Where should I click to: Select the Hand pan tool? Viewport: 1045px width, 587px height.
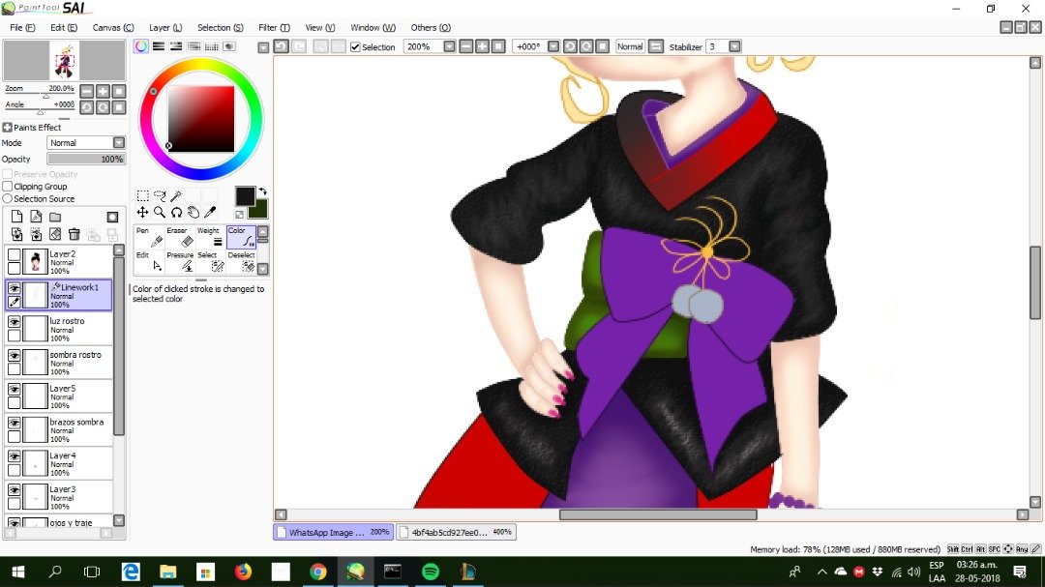[194, 212]
